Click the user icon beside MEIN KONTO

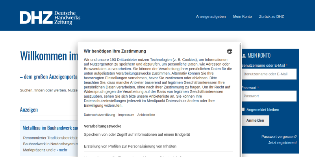pos(244,56)
